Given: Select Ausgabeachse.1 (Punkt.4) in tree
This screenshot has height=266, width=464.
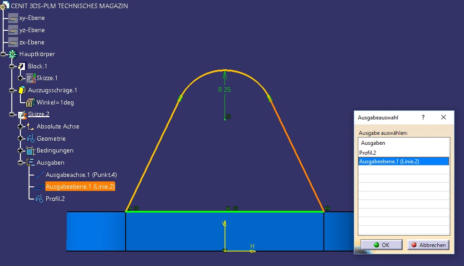Looking at the screenshot, I should click(x=81, y=175).
